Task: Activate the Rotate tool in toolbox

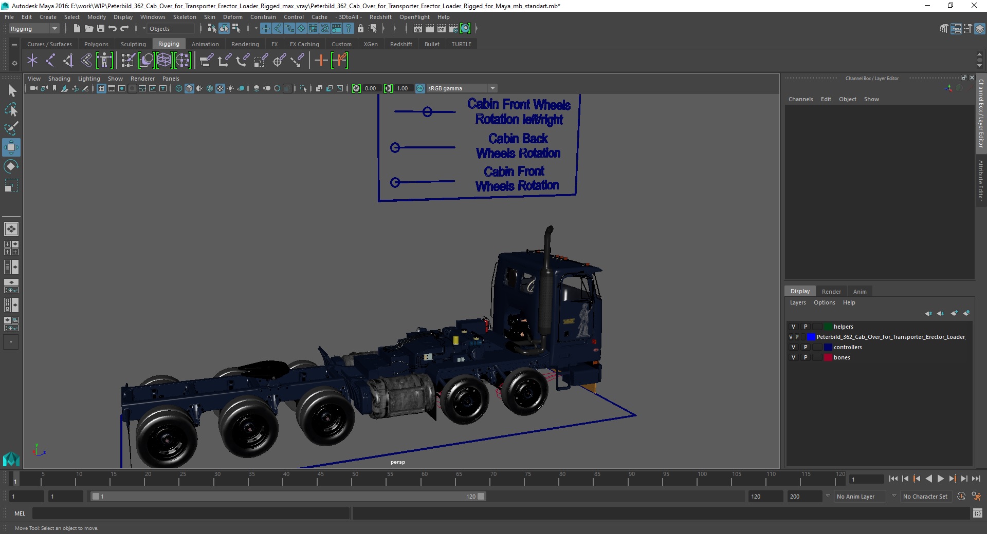Action: (x=11, y=166)
